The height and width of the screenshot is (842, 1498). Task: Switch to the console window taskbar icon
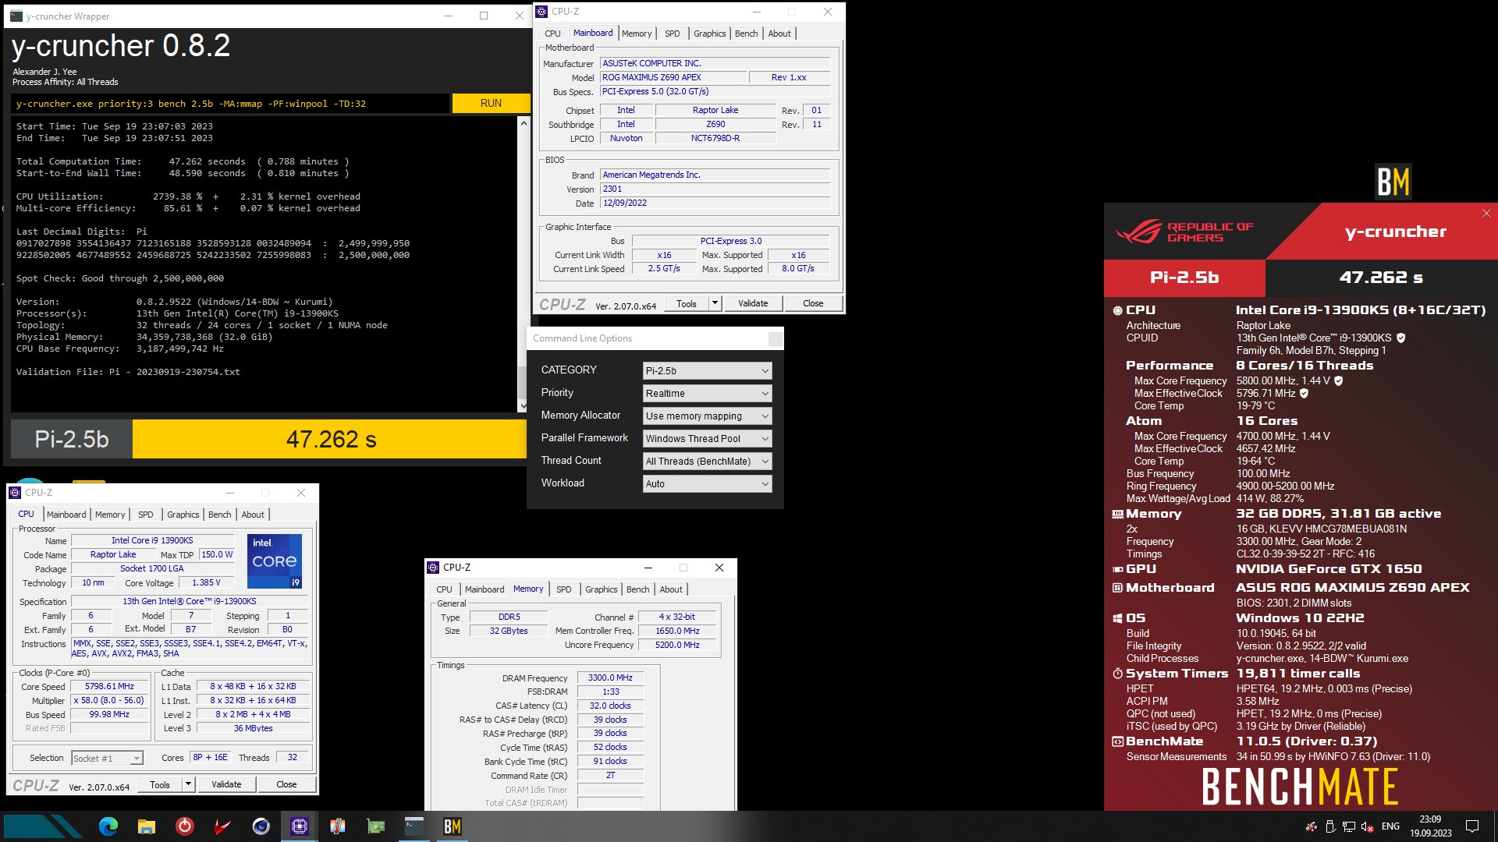pos(414,826)
